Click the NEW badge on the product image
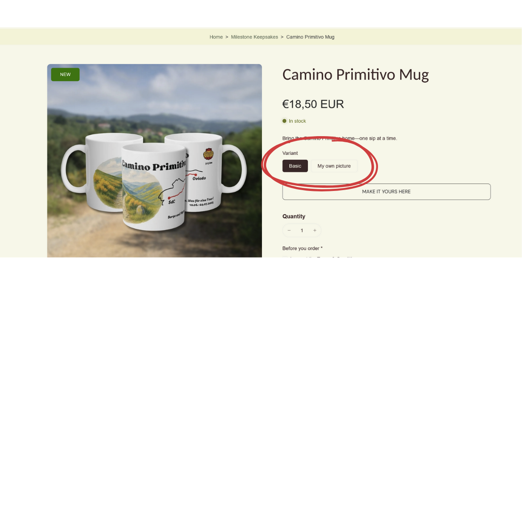The height and width of the screenshot is (522, 522). tap(65, 74)
